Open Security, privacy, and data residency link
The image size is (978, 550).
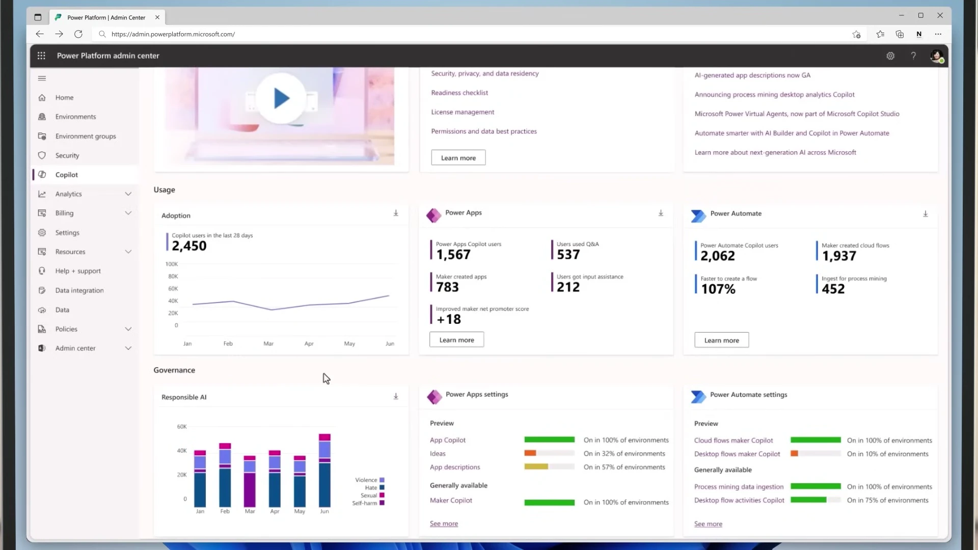tap(485, 73)
